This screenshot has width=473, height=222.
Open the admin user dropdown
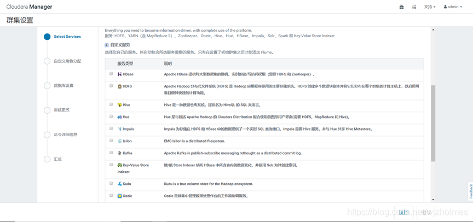(x=453, y=7)
